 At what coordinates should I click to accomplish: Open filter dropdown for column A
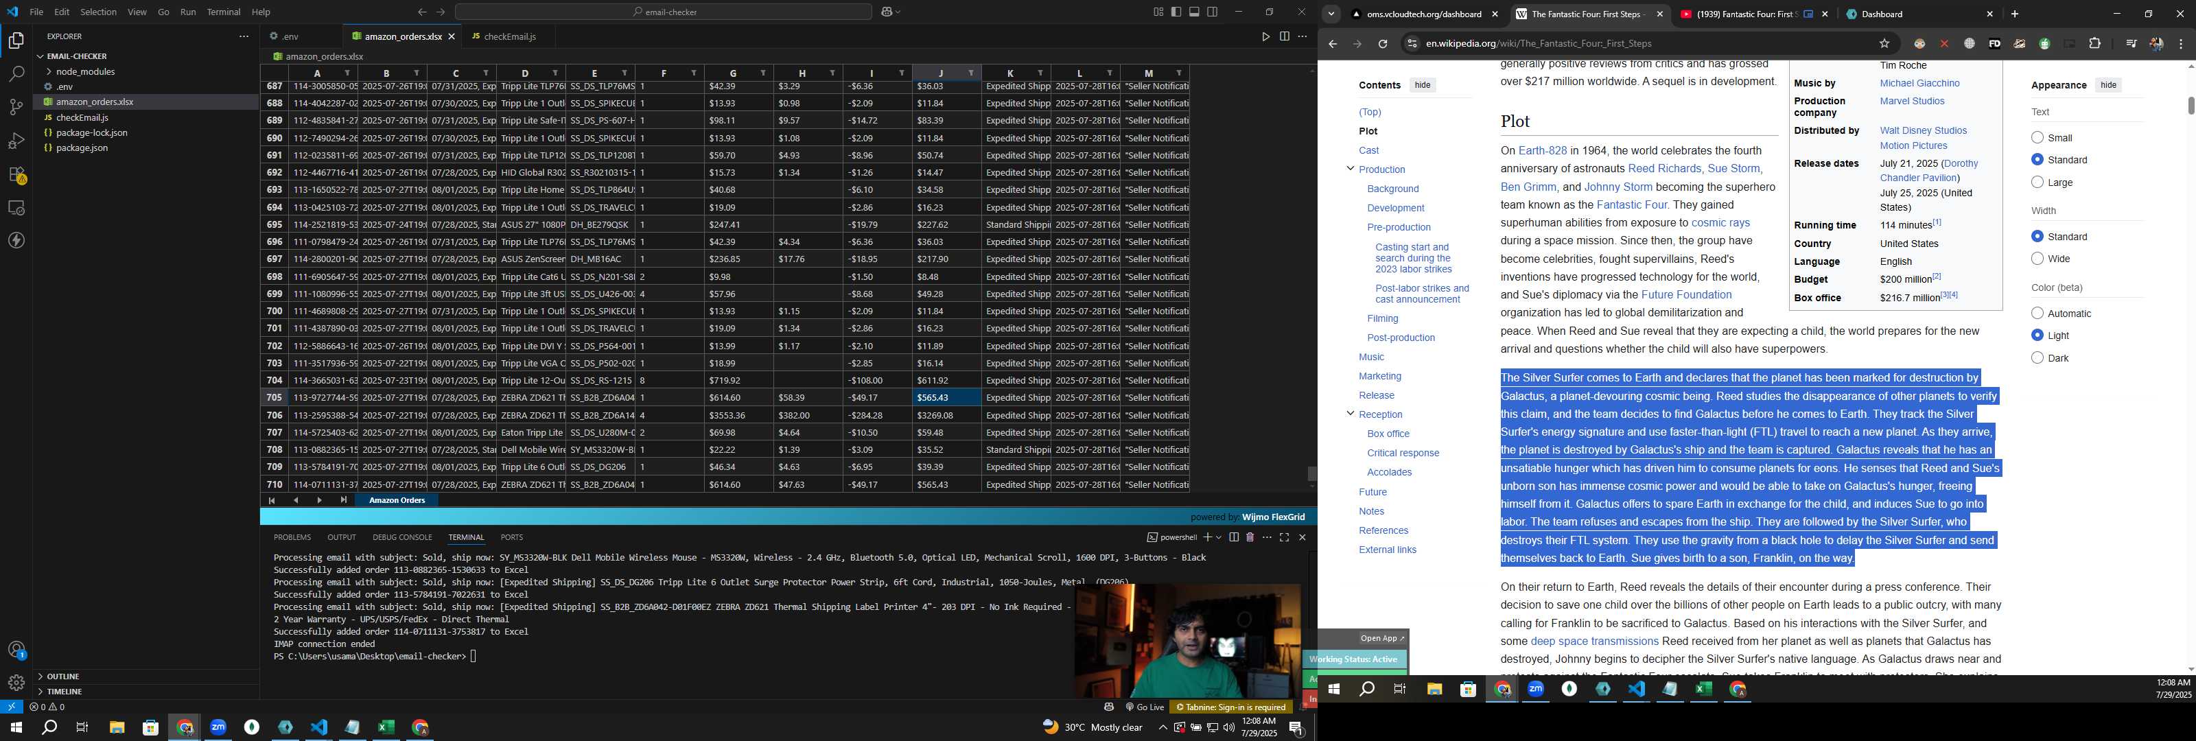click(347, 73)
